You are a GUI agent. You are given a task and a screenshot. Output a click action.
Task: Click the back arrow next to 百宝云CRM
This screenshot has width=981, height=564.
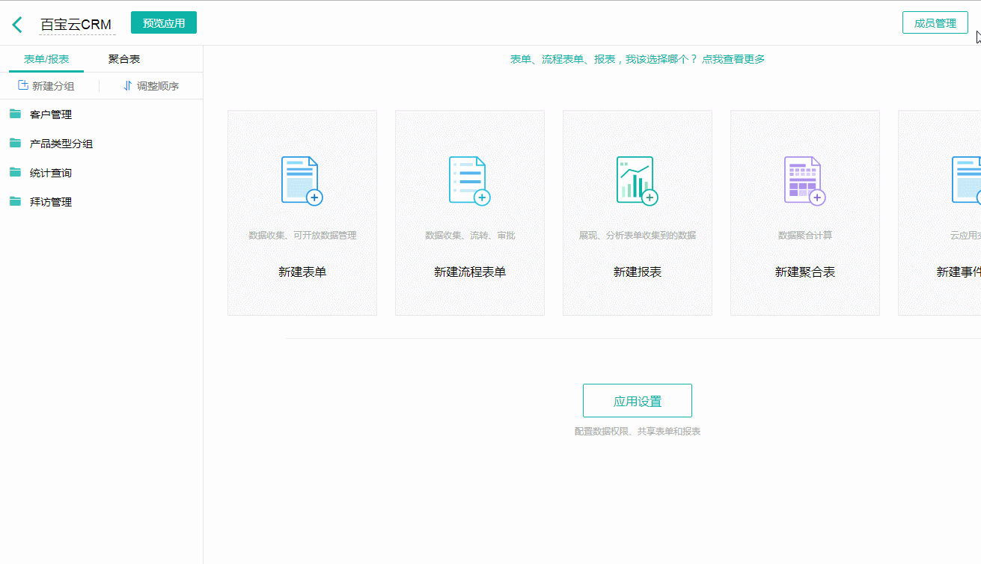tap(16, 22)
